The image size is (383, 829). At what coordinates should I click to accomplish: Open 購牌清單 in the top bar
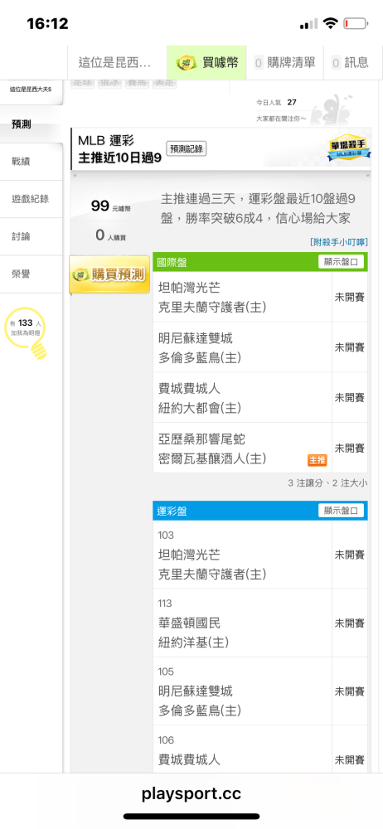[x=285, y=62]
